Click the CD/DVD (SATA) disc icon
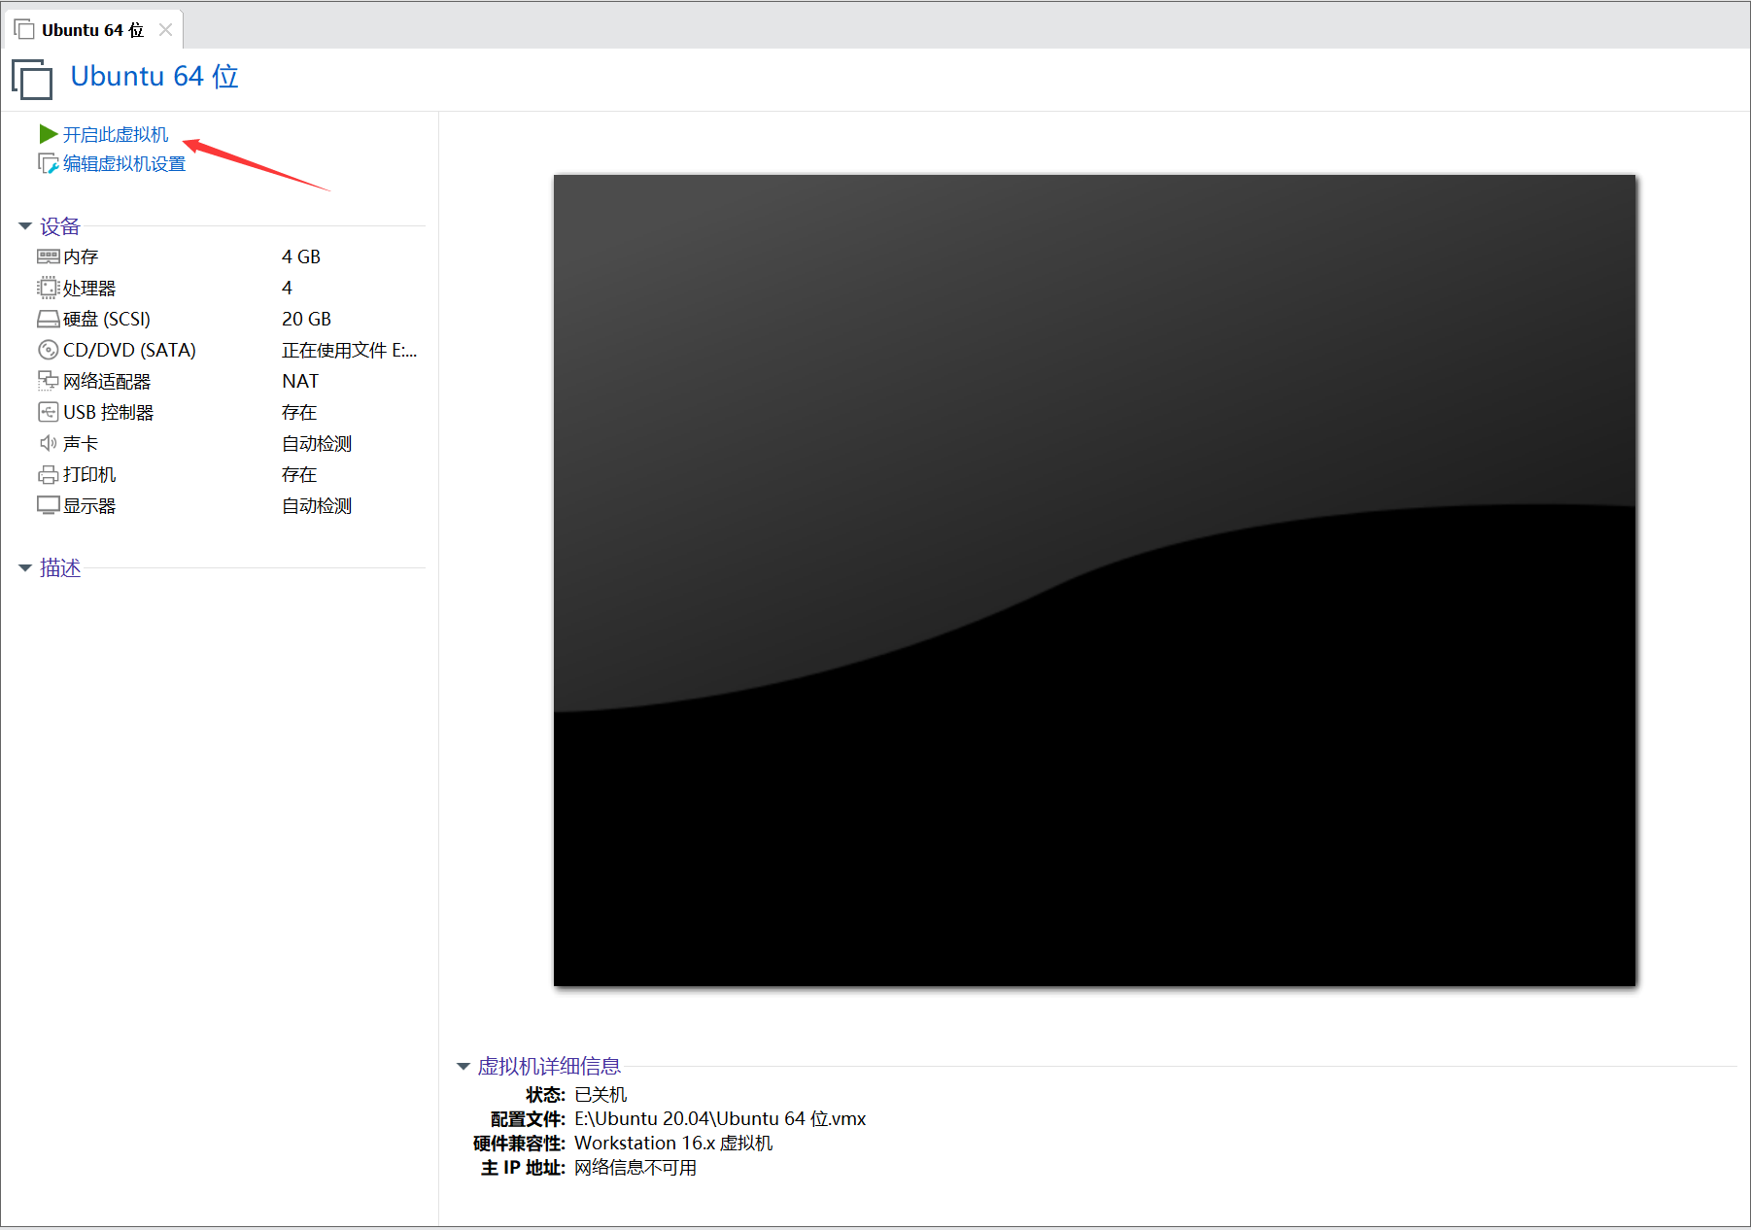1751x1230 pixels. [48, 350]
